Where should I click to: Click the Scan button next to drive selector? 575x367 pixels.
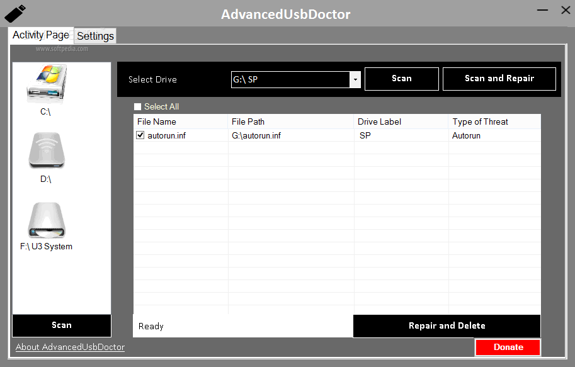pyautogui.click(x=402, y=79)
